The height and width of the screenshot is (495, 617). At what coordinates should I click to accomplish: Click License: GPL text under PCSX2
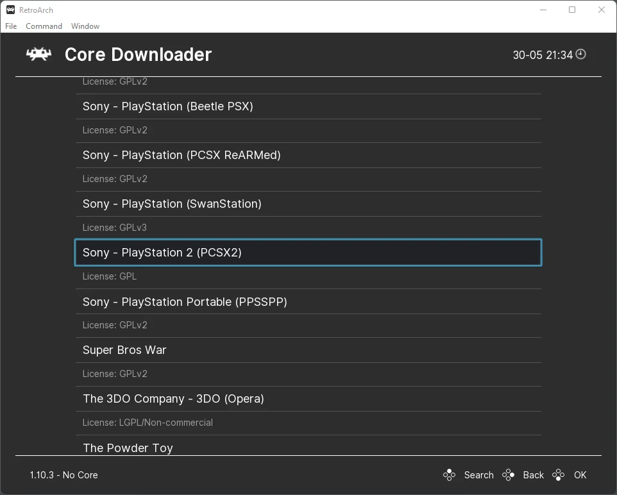point(110,276)
